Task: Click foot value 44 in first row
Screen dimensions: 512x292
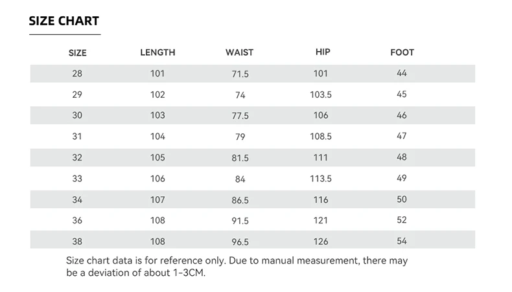Action: (401, 74)
